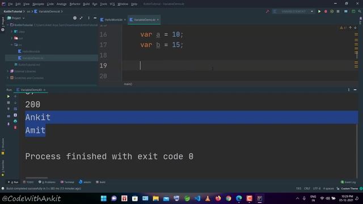
Task: Open Google Chrome from taskbar
Action: click(x=229, y=198)
